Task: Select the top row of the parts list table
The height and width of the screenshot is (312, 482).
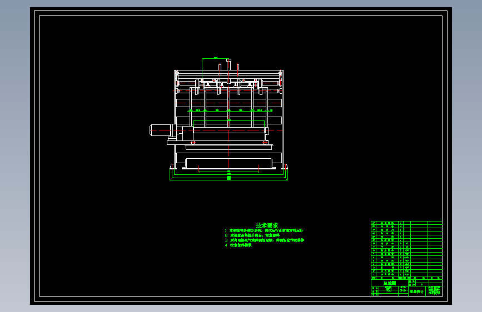Action: 406,223
